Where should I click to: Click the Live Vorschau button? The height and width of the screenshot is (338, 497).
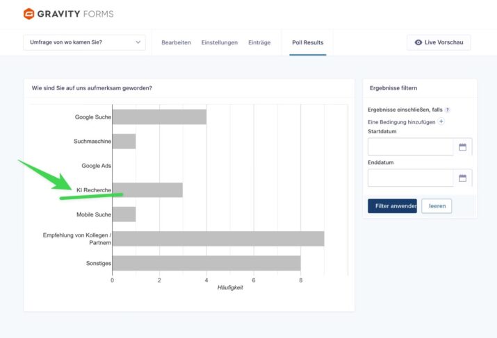(x=439, y=42)
